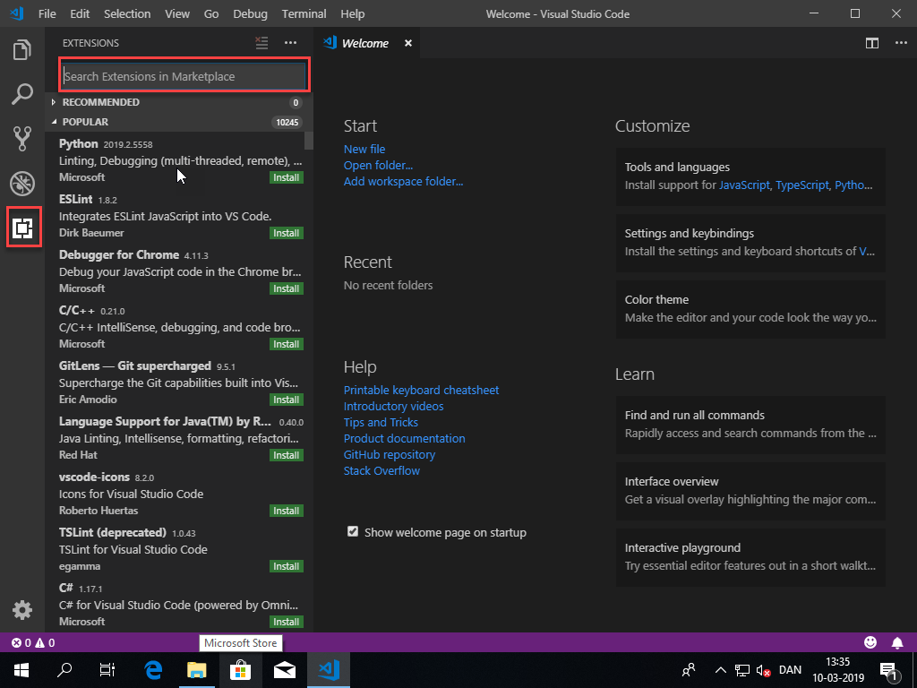Install the C/C++ extension

(x=287, y=344)
